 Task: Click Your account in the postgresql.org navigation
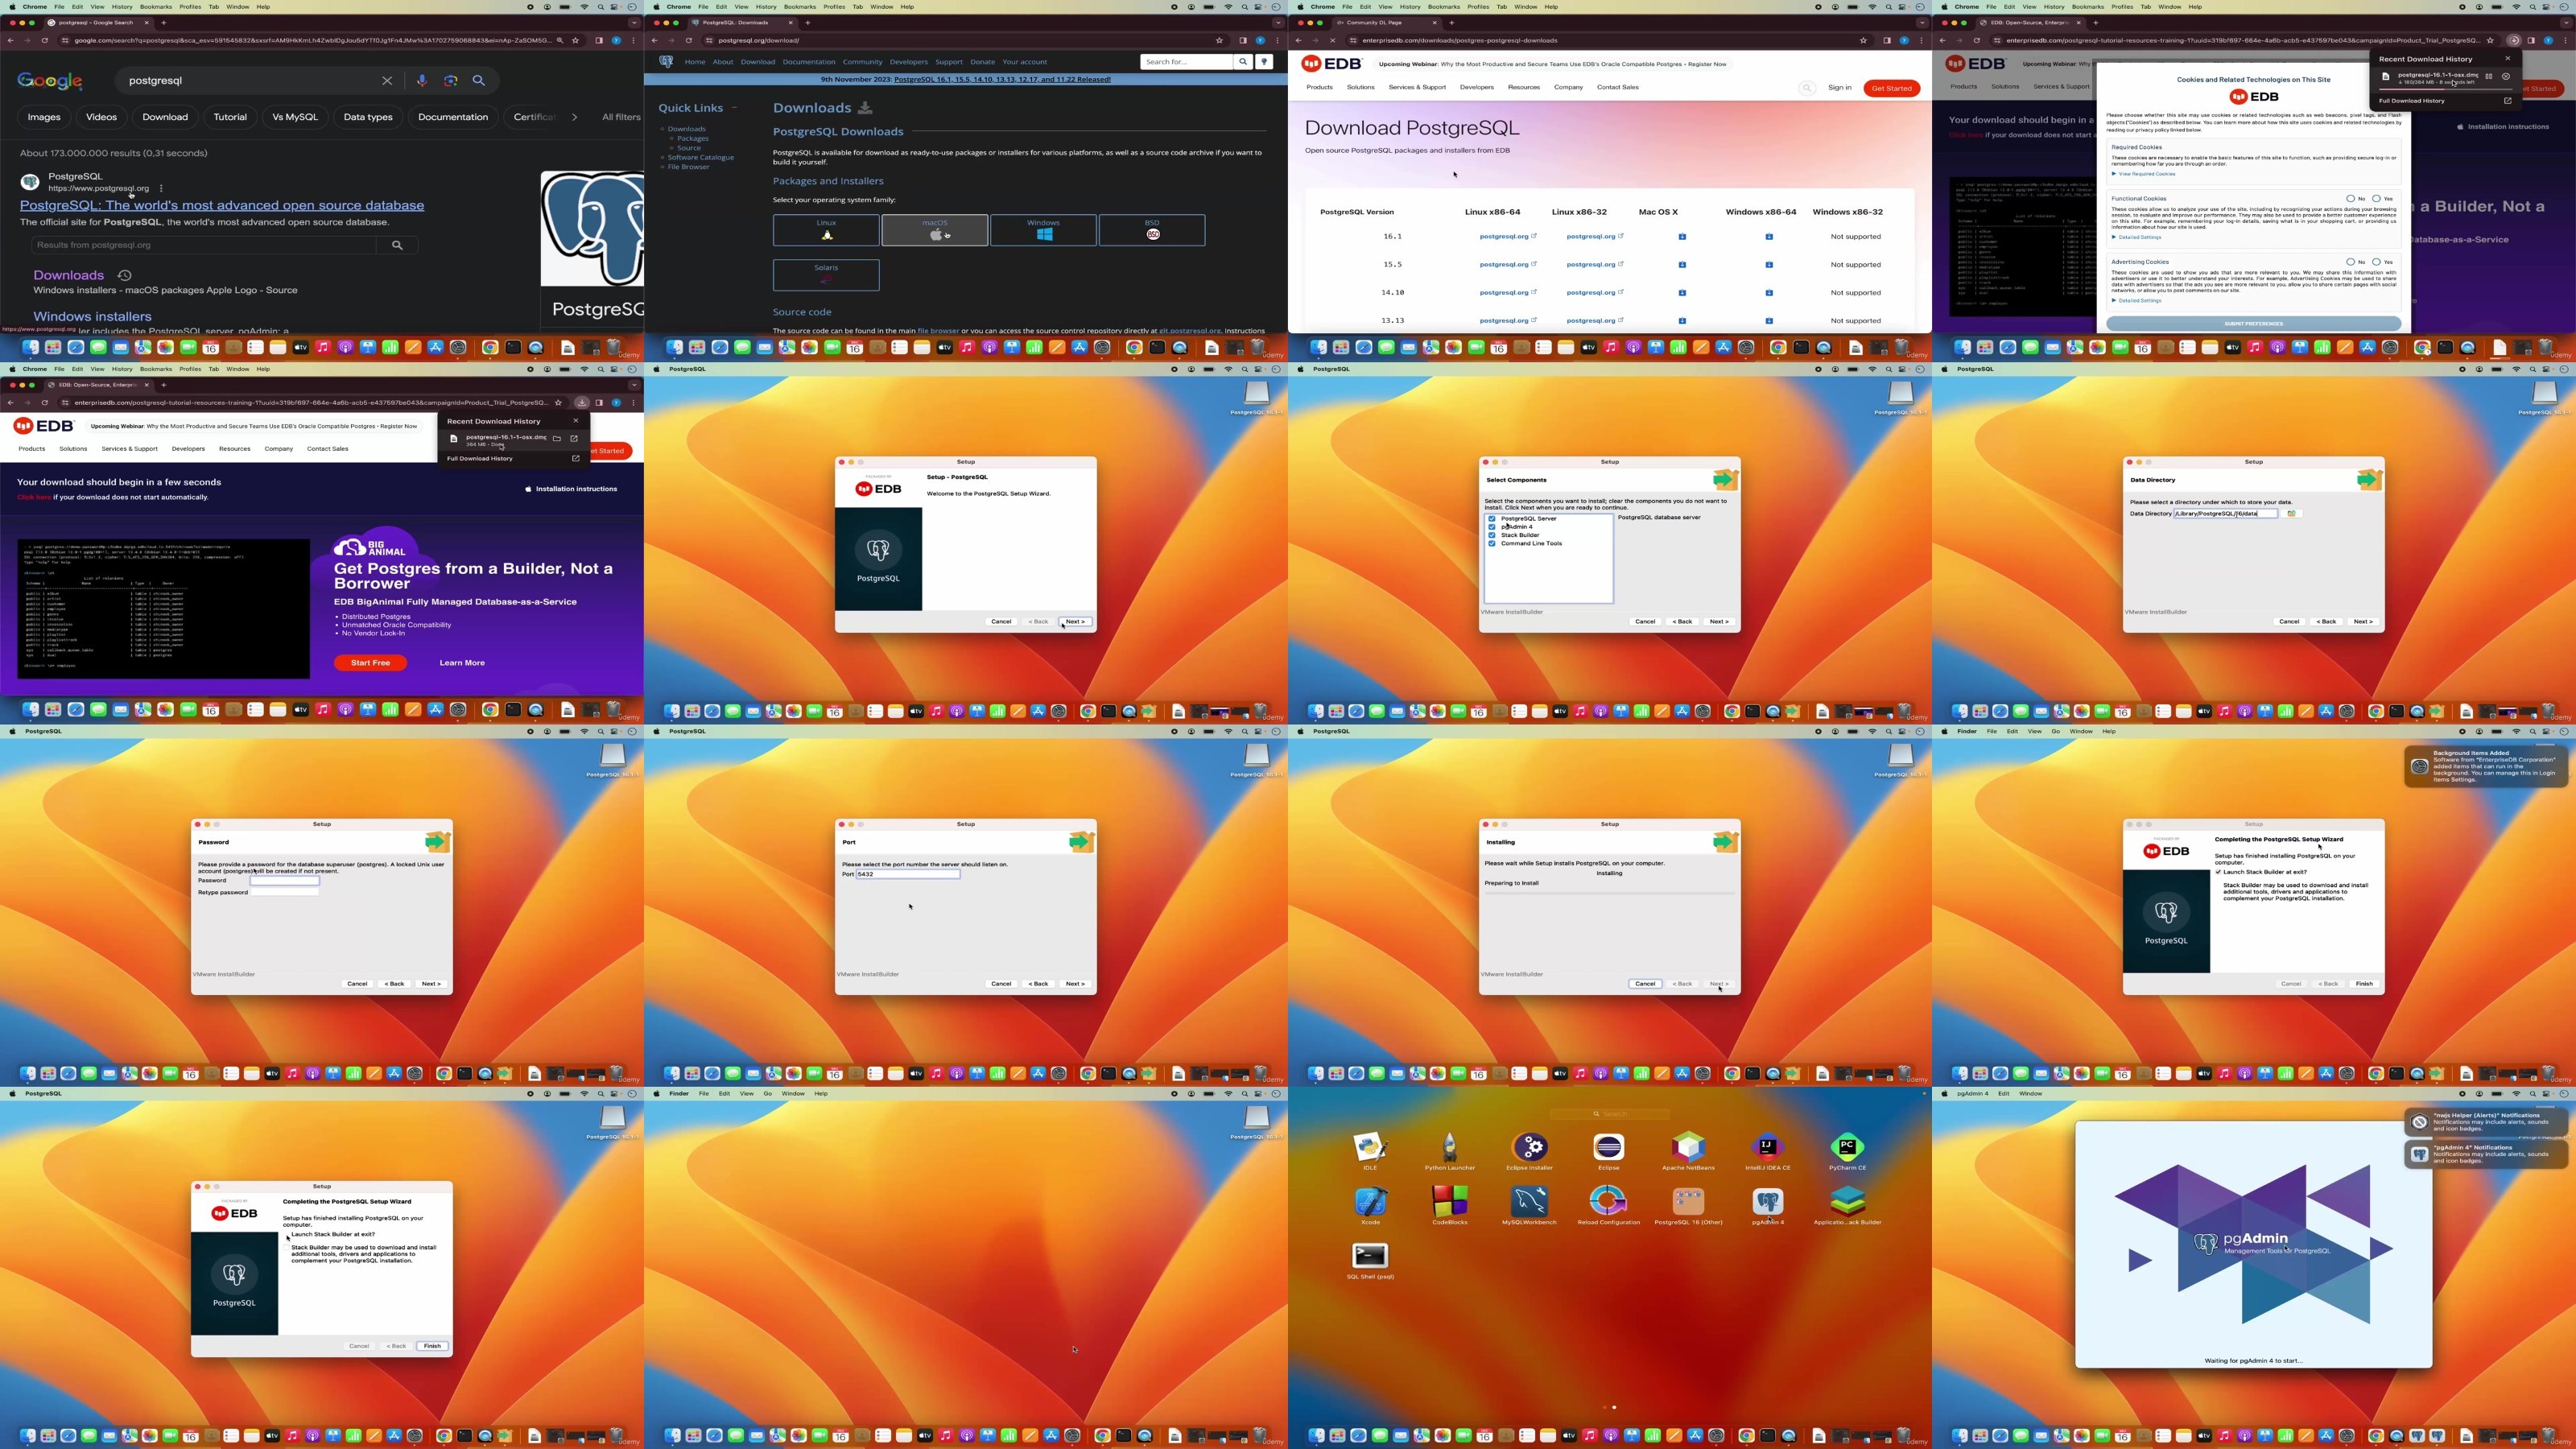(1025, 62)
